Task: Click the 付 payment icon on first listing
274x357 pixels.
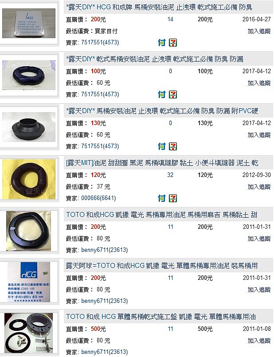Action: 162,43
